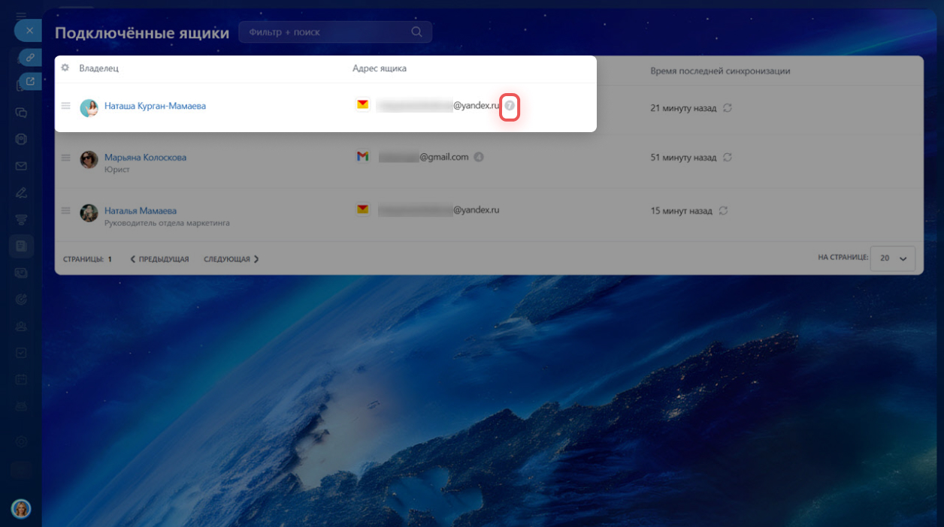Viewport: 944px width, 527px height.
Task: Click Наталья Мамаева's avatar thumbnail
Action: [89, 212]
